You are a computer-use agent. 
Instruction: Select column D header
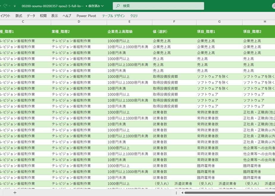[x=79, y=22]
